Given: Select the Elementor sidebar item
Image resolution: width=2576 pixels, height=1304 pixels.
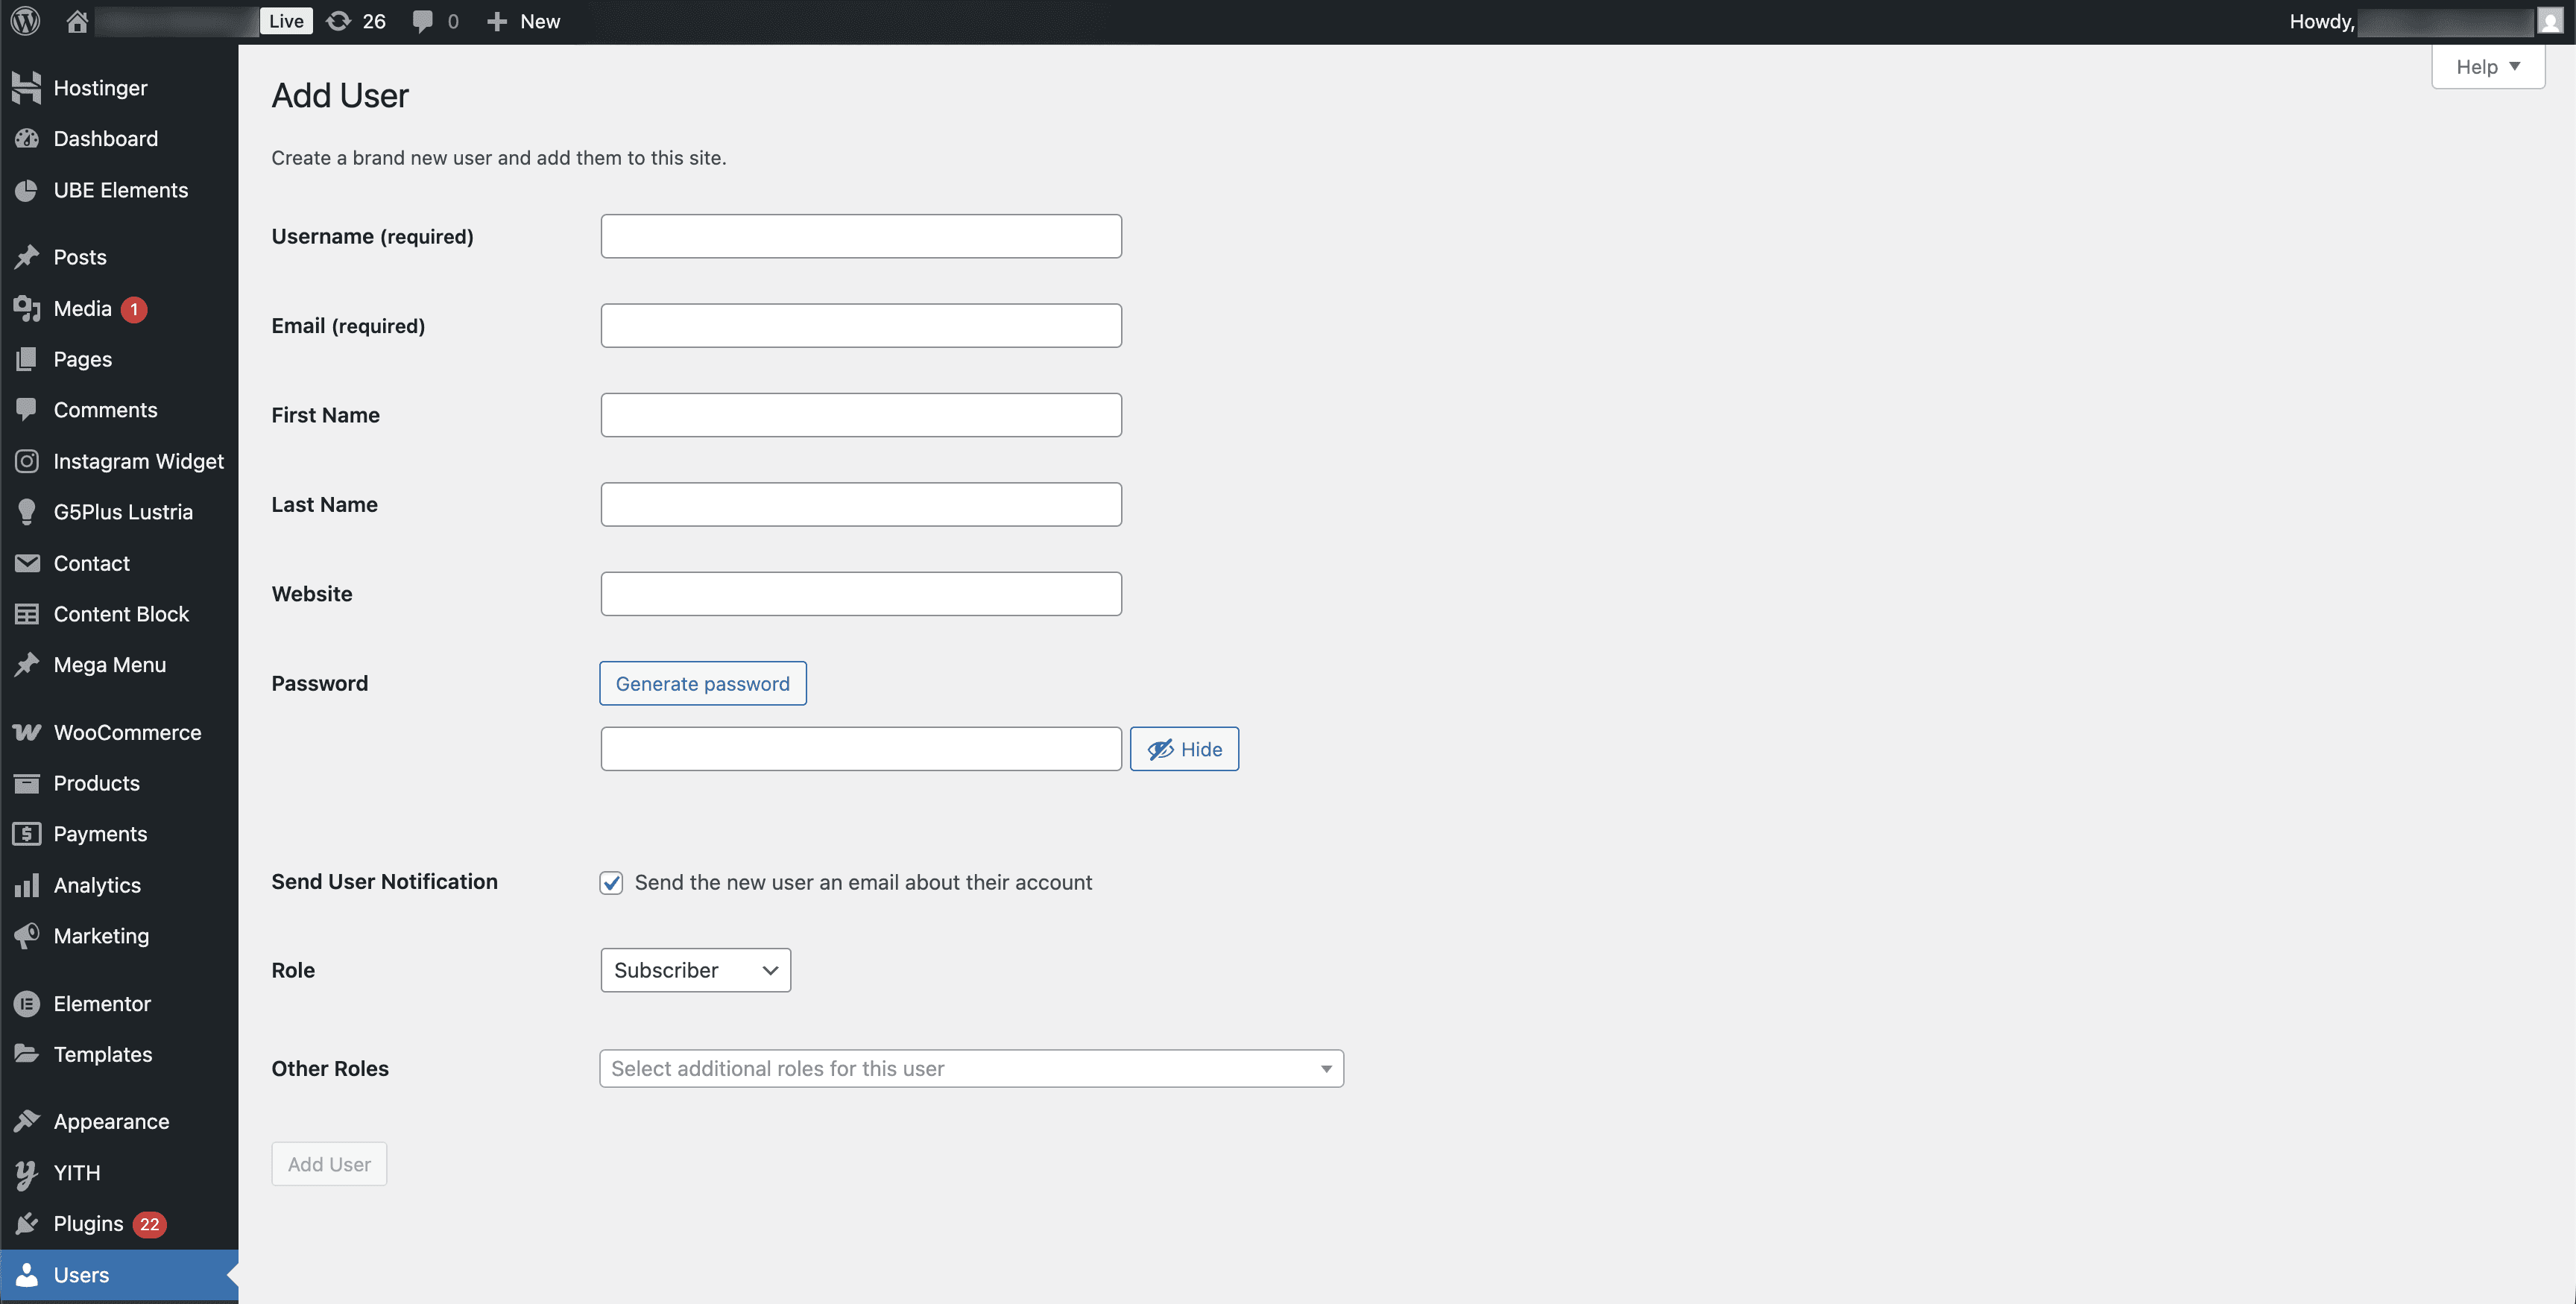Looking at the screenshot, I should click(102, 1003).
